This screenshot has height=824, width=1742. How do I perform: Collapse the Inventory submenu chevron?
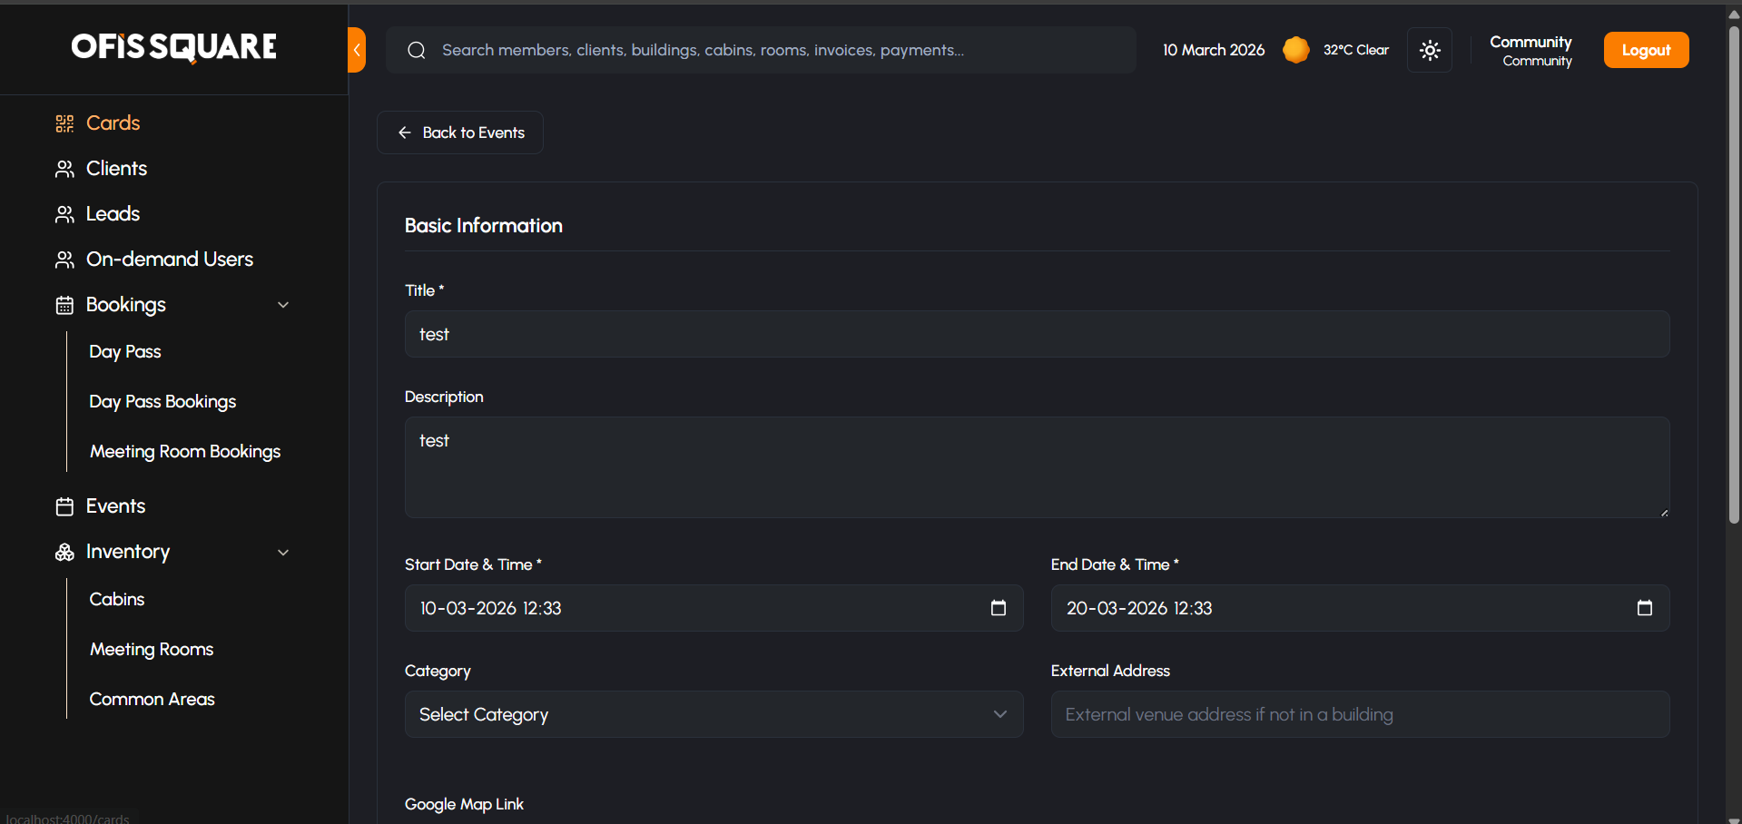[x=283, y=552]
